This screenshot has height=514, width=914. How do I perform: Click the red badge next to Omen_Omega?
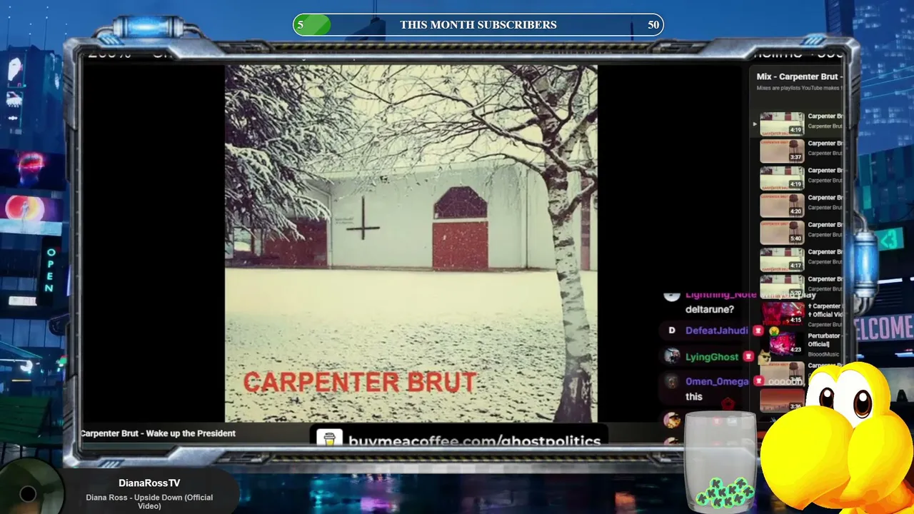759,381
